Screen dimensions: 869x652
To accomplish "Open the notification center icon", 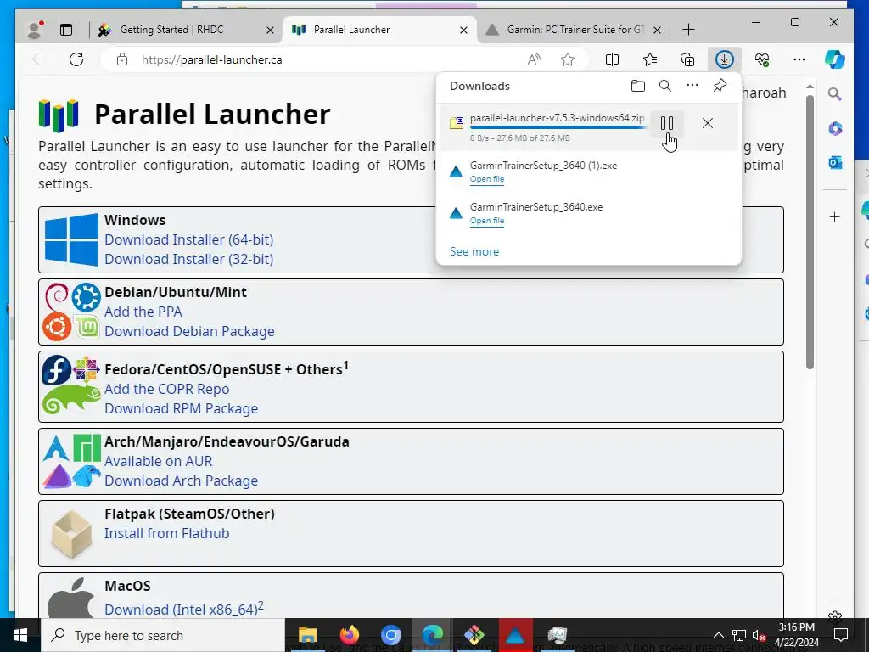I will pyautogui.click(x=841, y=635).
